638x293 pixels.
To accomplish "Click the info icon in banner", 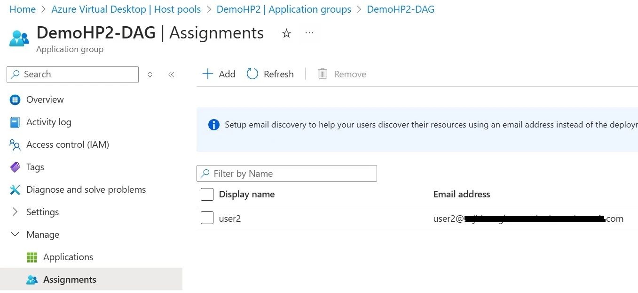I will (x=213, y=125).
